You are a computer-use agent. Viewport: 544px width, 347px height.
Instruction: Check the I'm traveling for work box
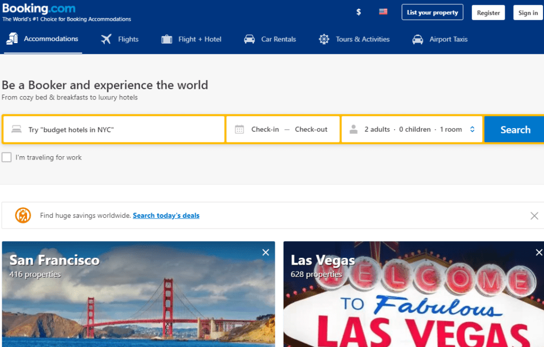pyautogui.click(x=6, y=157)
